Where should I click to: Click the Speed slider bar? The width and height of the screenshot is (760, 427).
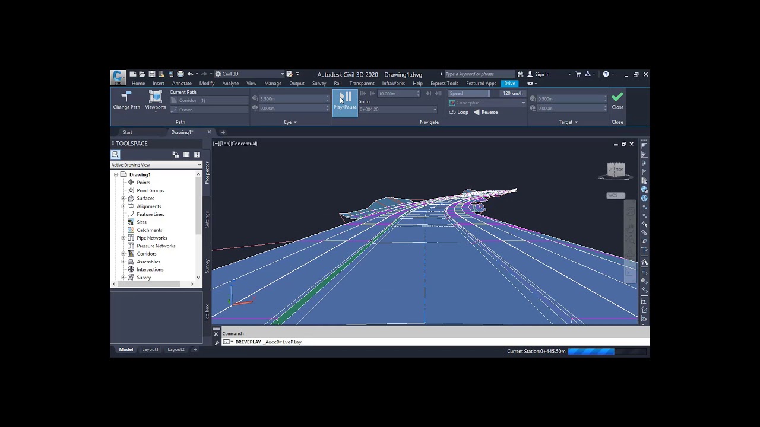click(469, 93)
